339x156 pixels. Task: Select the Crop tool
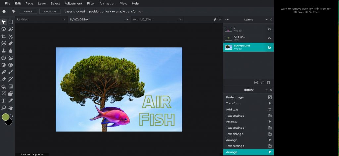click(4, 37)
